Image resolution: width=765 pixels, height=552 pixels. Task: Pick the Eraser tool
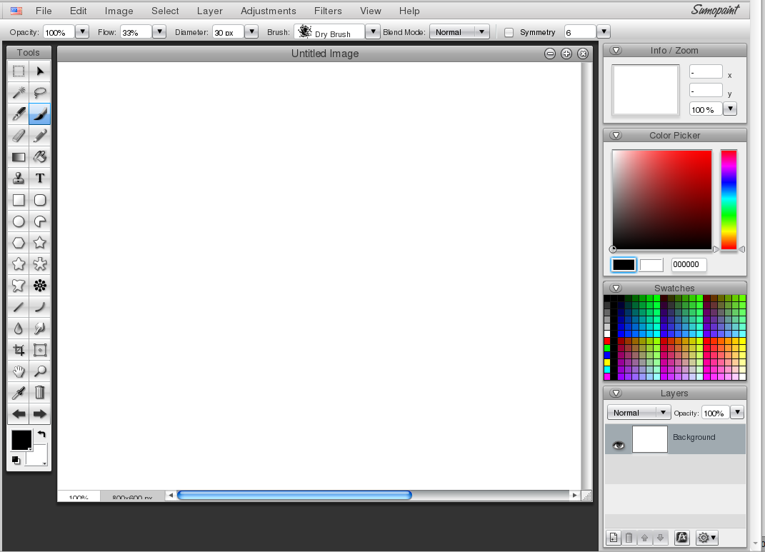pyautogui.click(x=19, y=135)
